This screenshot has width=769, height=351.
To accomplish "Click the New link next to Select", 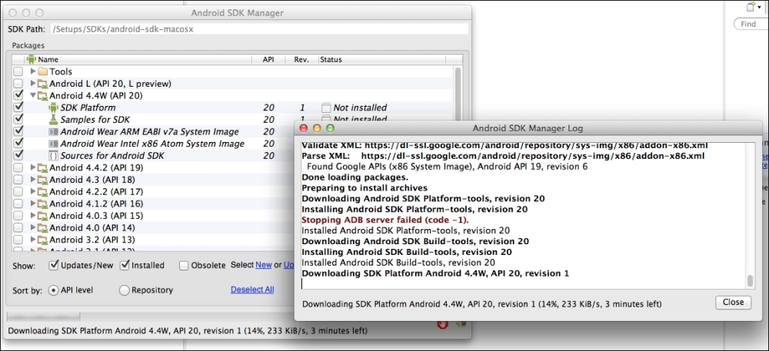I will (263, 265).
